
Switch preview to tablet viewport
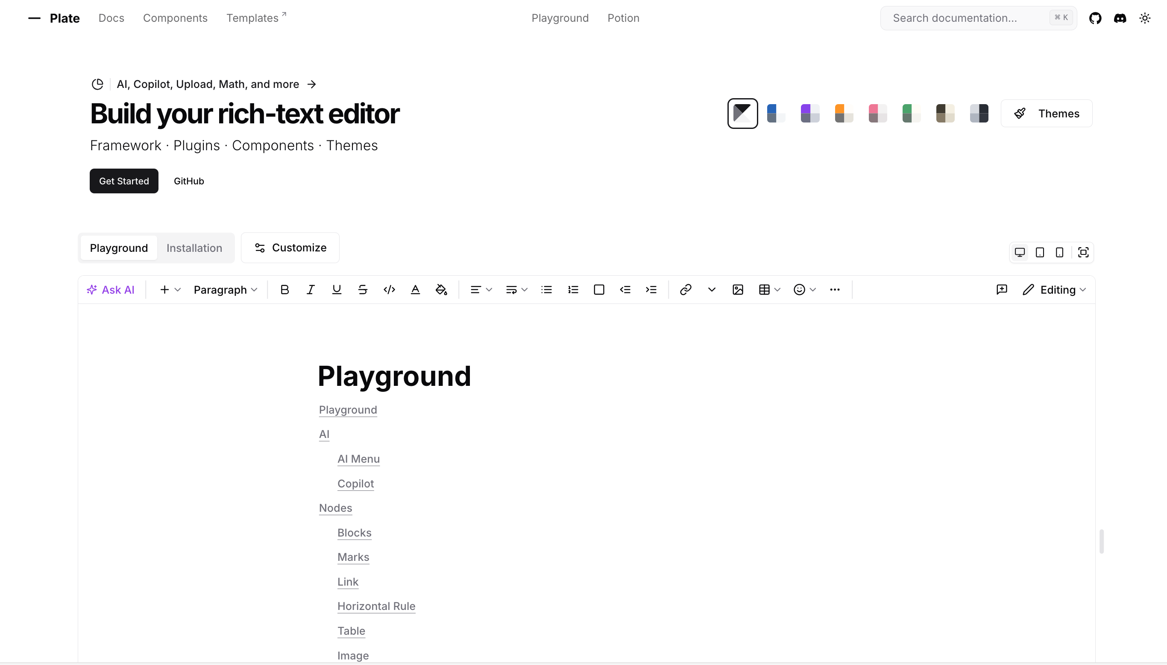click(1040, 252)
